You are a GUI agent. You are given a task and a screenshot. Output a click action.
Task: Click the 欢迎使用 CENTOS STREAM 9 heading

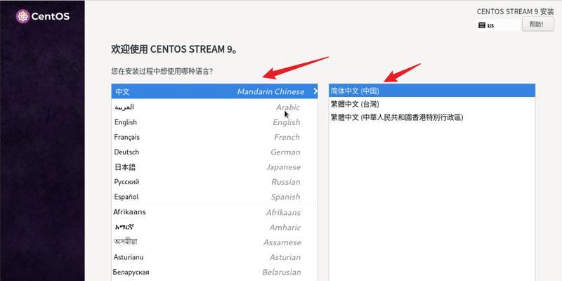pyautogui.click(x=174, y=49)
